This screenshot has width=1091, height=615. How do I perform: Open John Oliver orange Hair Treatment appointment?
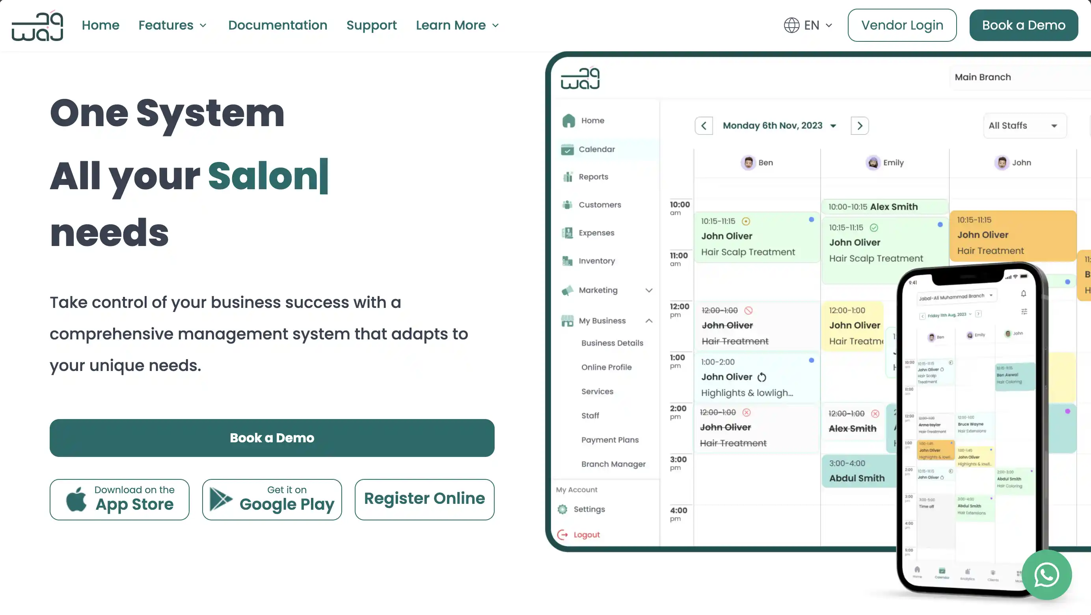1012,235
